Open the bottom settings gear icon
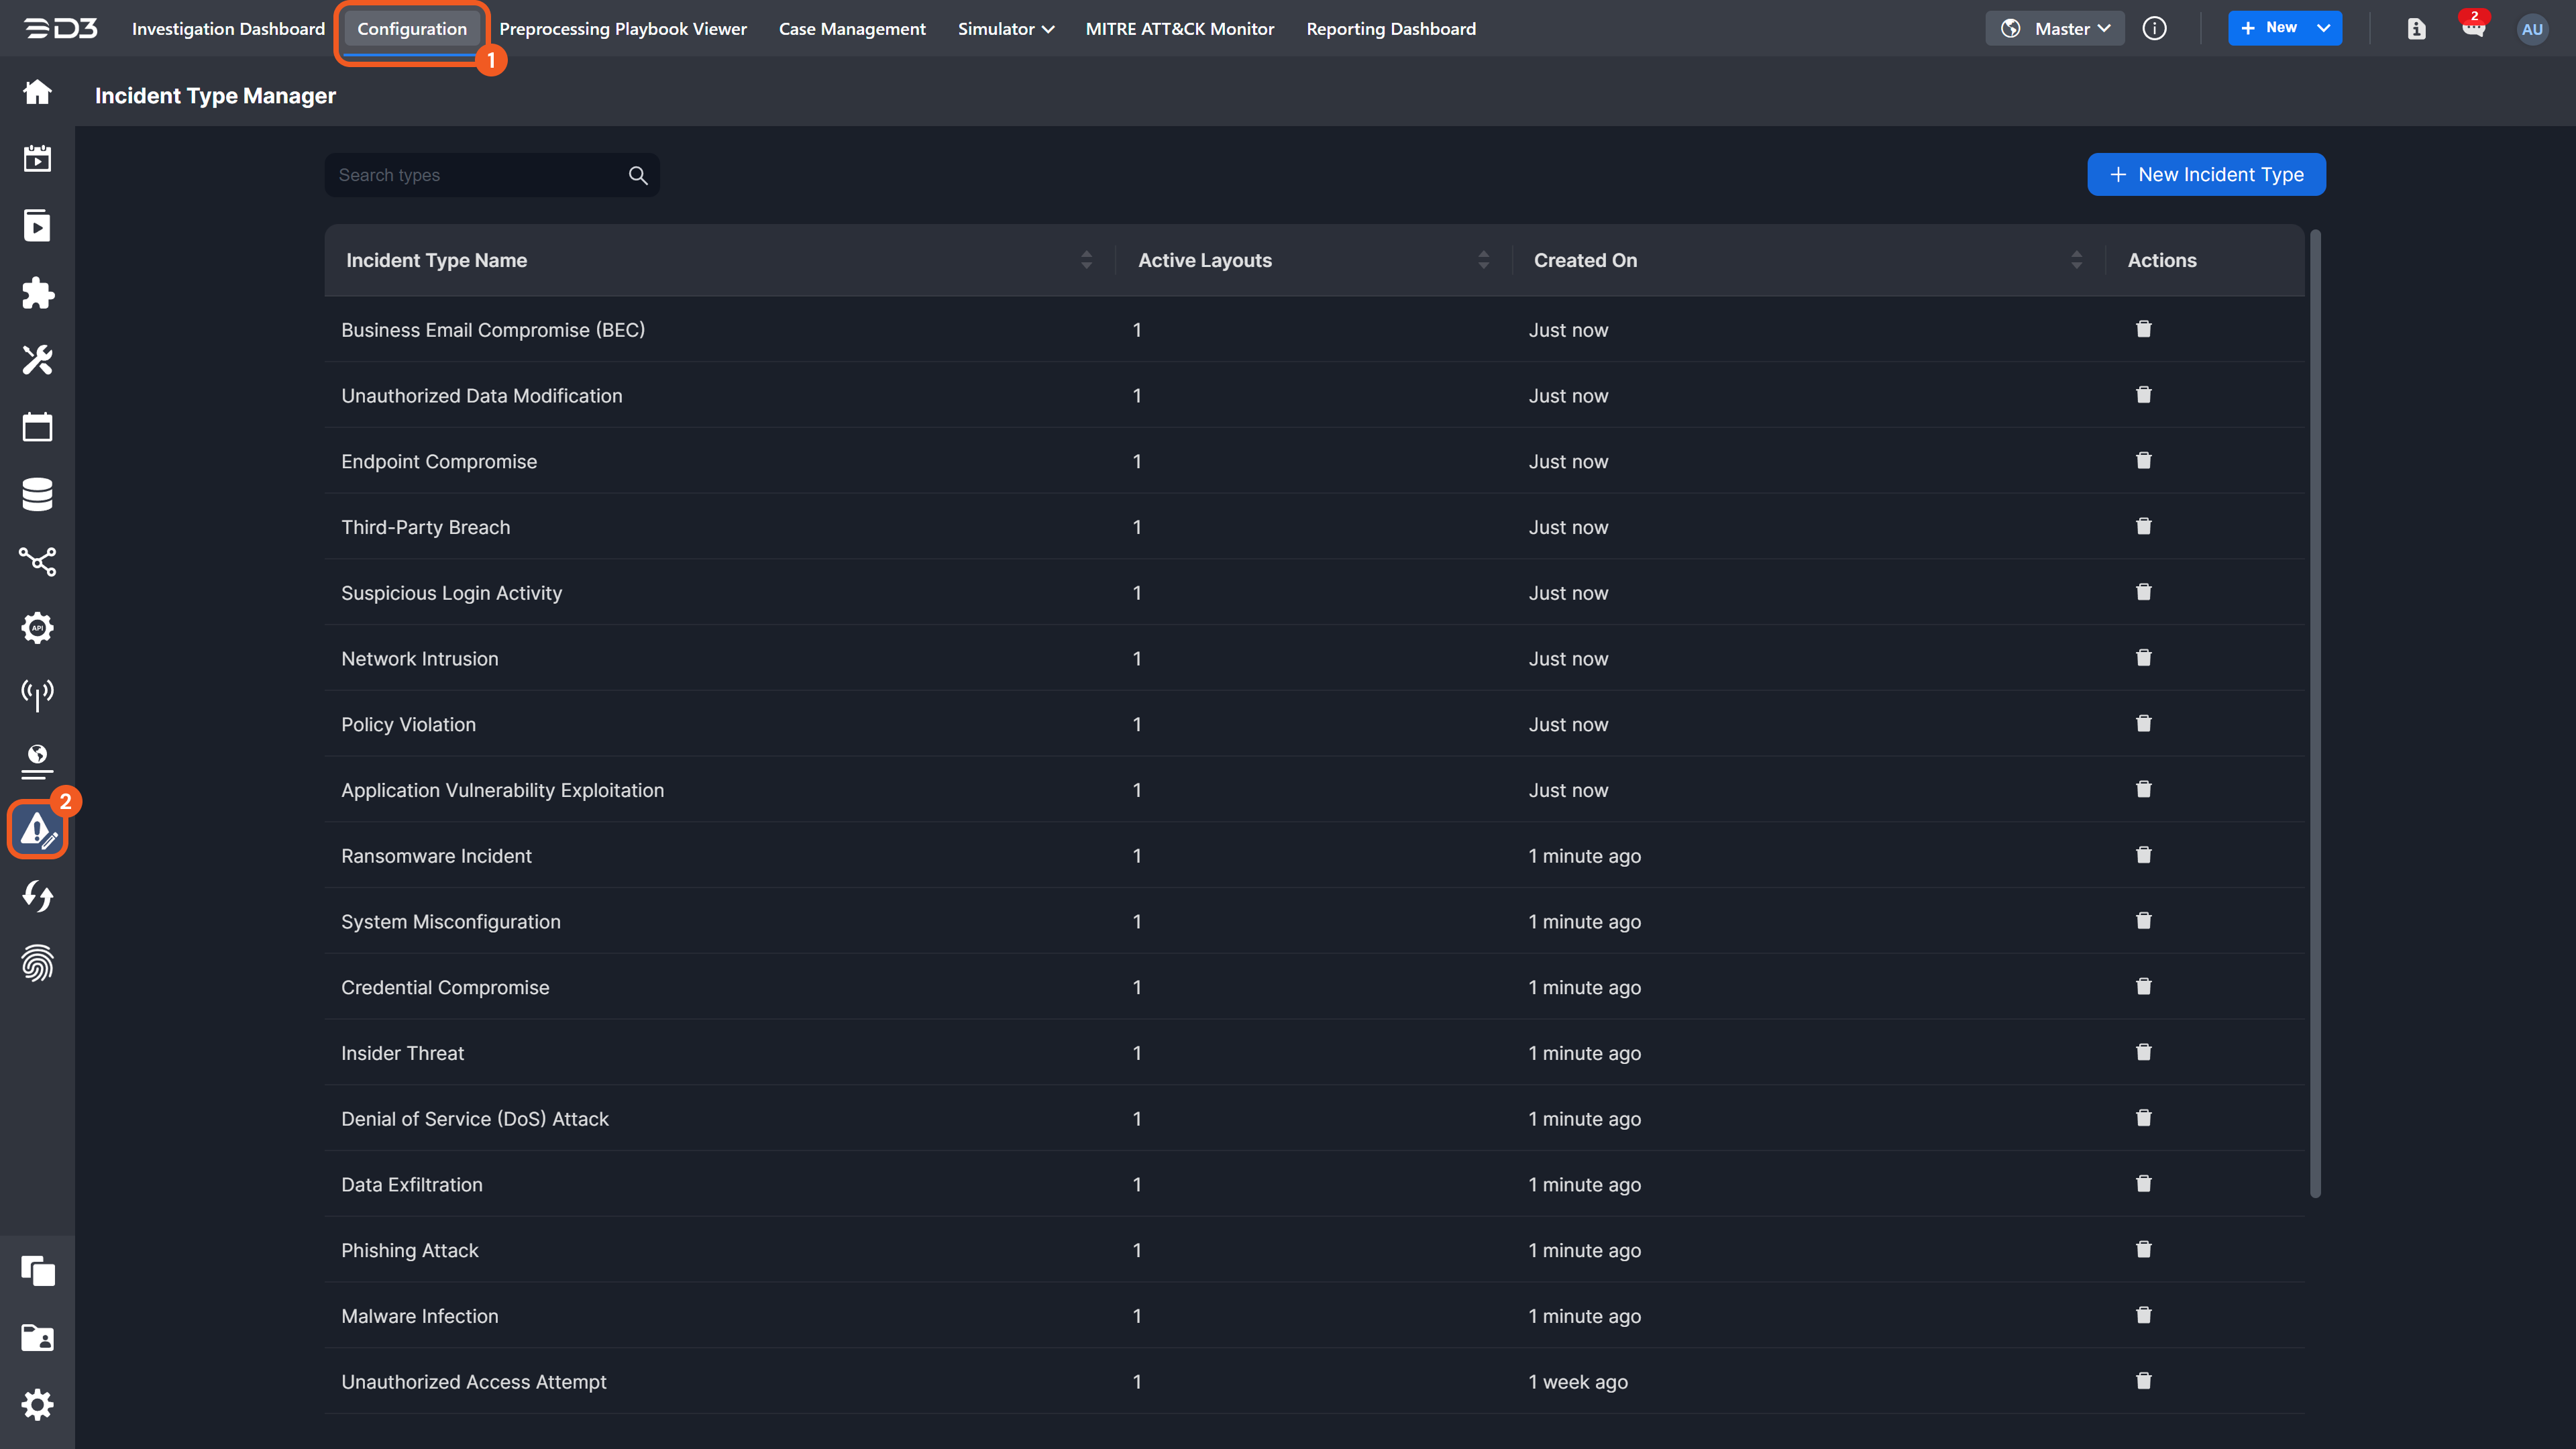The image size is (2576, 1449). tap(37, 1404)
